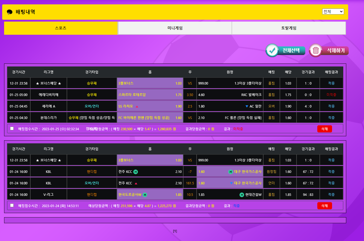364x241 pixels.
Task: Click green H icon beside 전주 KCC
Action: (136, 172)
